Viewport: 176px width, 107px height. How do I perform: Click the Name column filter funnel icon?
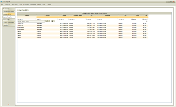point(36,19)
